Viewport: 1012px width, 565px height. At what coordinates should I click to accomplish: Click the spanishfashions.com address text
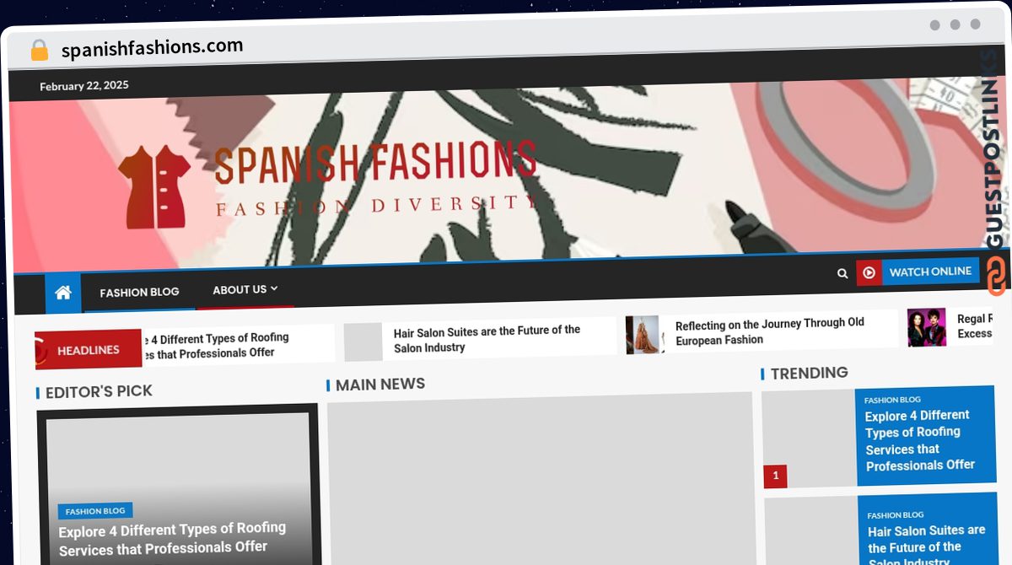click(152, 48)
